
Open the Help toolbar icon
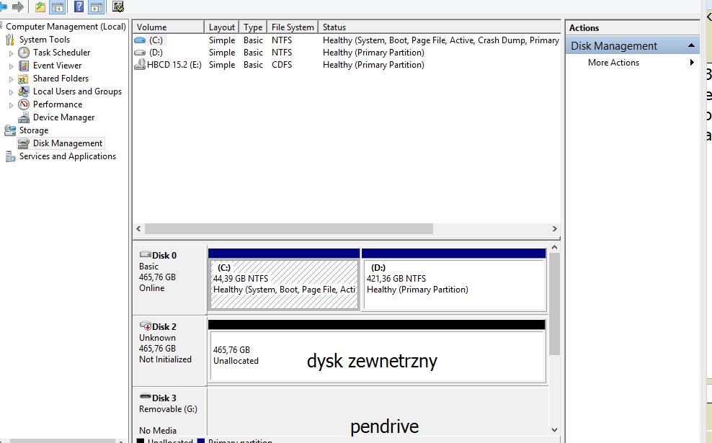[79, 6]
